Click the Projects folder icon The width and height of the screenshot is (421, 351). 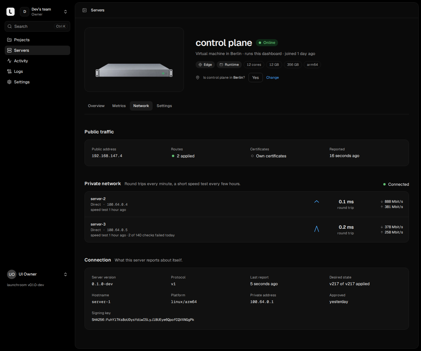[x=9, y=40]
